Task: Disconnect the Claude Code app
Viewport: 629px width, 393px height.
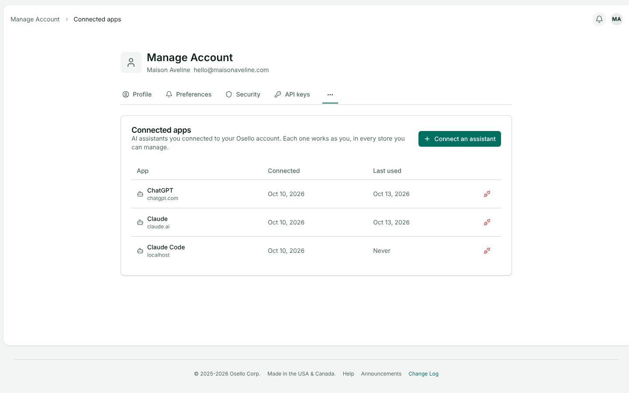Action: [x=487, y=251]
